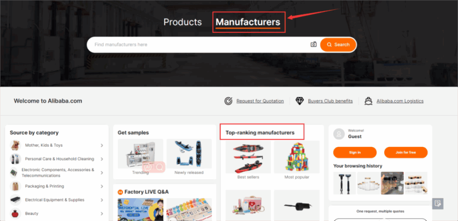Screen dimensions: 458x221
Task: Click the camera image search icon
Action: point(314,44)
